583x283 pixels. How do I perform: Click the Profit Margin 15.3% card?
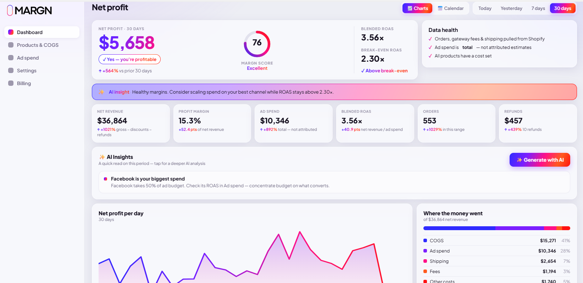[212, 123]
